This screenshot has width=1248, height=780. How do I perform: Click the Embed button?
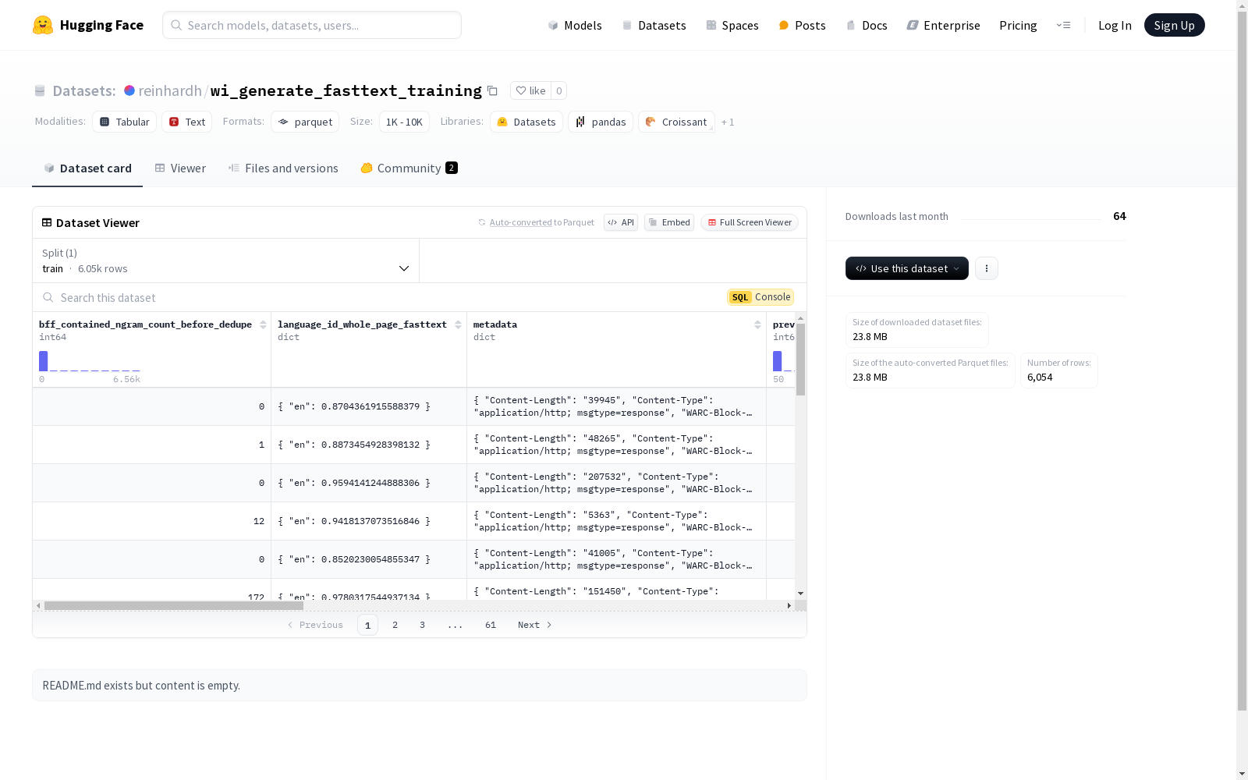point(669,222)
